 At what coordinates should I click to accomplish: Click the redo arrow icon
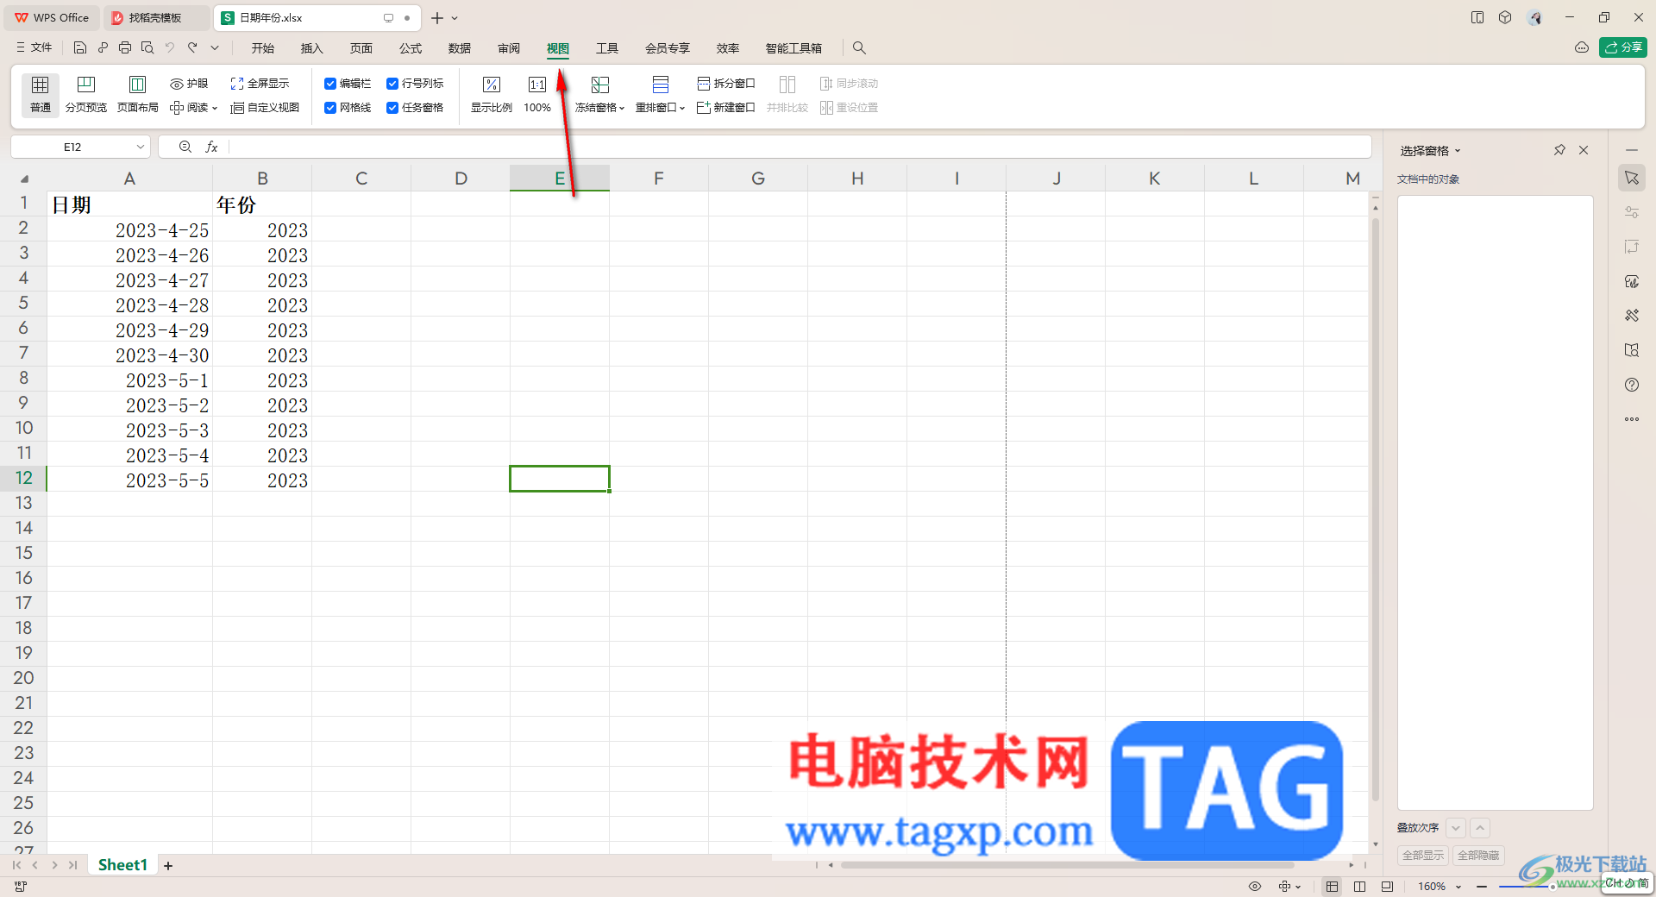click(x=192, y=48)
